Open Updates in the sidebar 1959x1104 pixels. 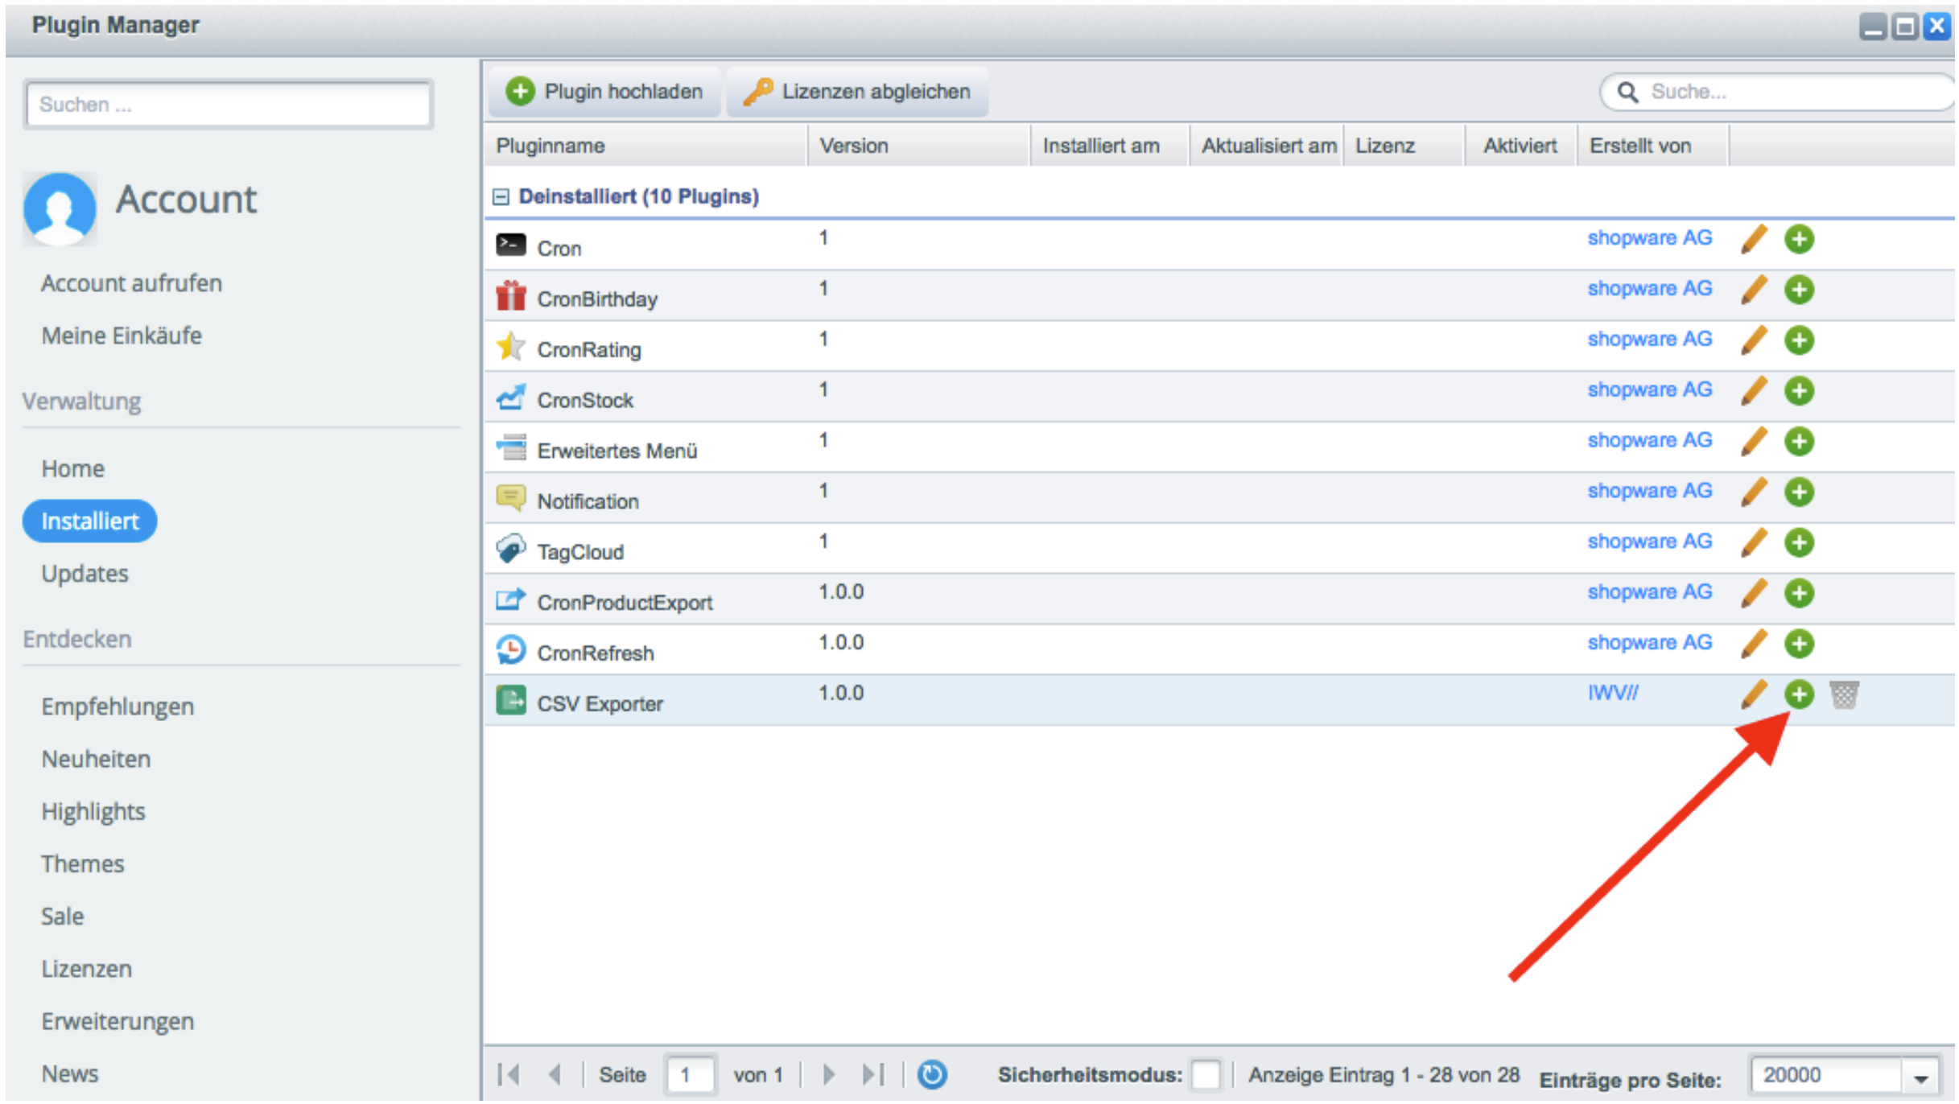85,574
